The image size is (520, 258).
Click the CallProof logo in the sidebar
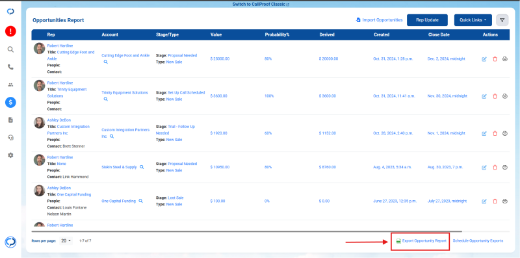click(10, 12)
